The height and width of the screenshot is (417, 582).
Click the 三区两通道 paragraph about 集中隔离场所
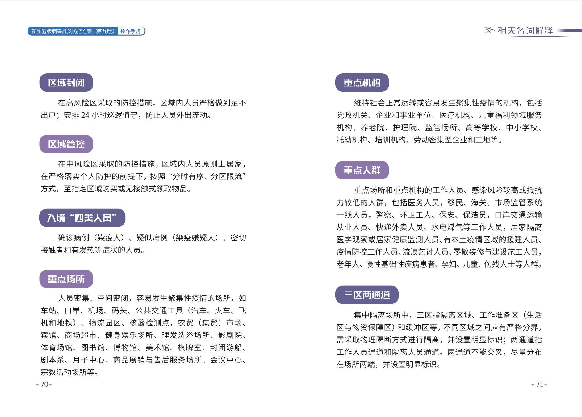(x=439, y=340)
